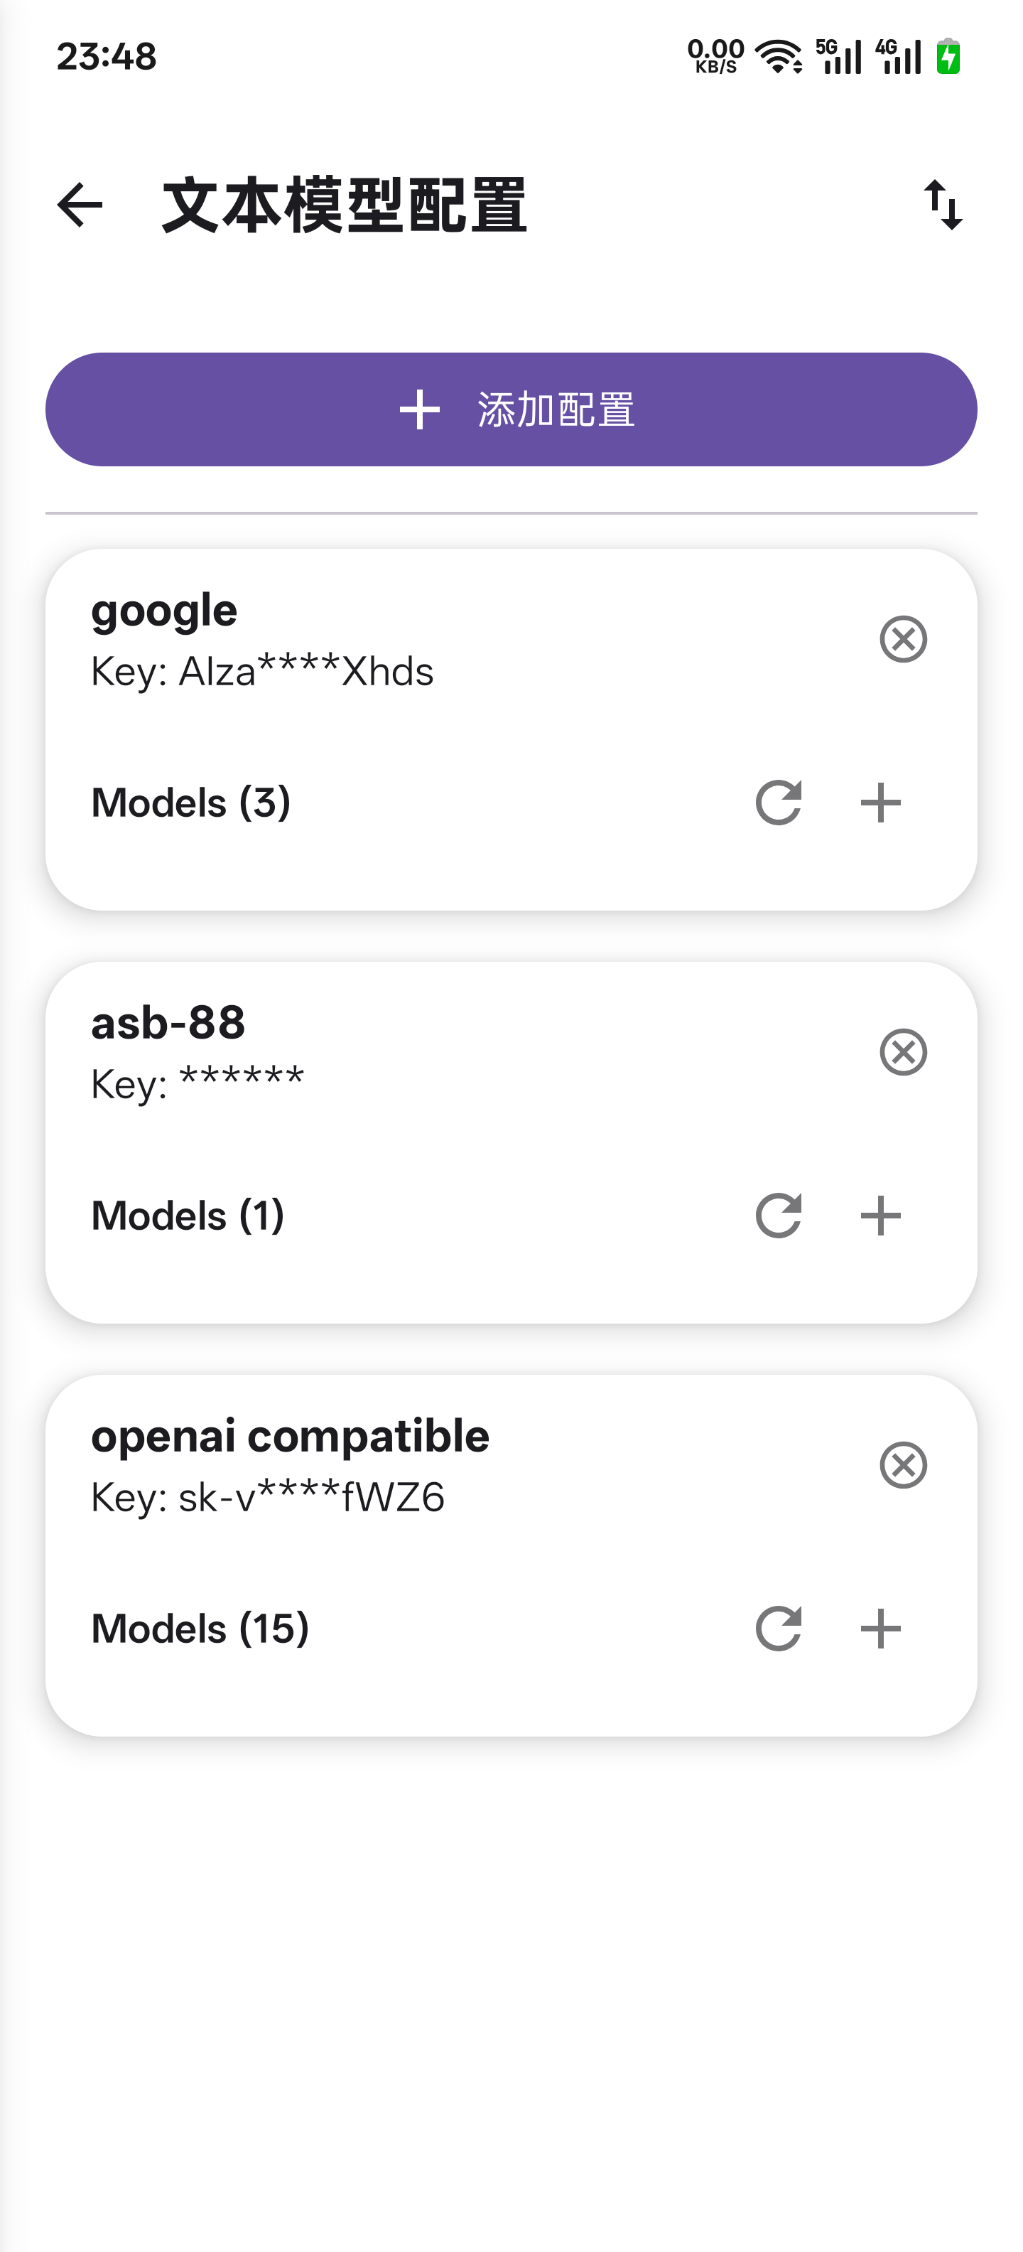Delete the openai compatible configuration
The height and width of the screenshot is (2252, 1023).
click(902, 1465)
